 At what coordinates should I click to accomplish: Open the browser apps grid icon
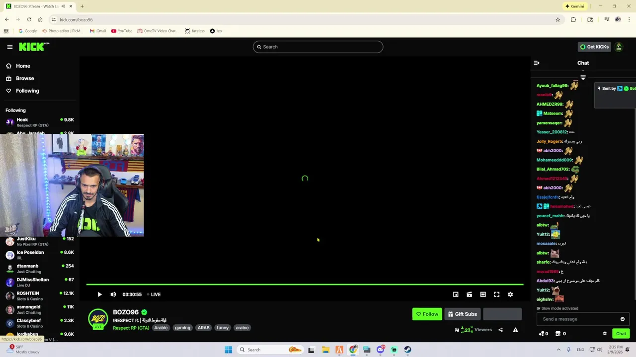[6, 31]
